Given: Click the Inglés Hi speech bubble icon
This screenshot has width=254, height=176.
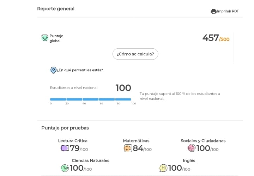Looking at the screenshot, I should (x=163, y=168).
